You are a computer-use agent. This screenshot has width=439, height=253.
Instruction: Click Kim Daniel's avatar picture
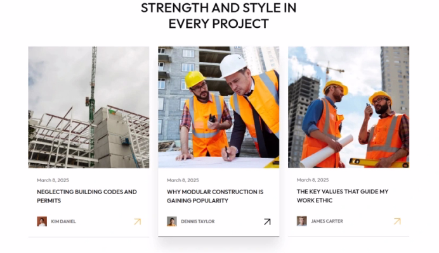42,221
